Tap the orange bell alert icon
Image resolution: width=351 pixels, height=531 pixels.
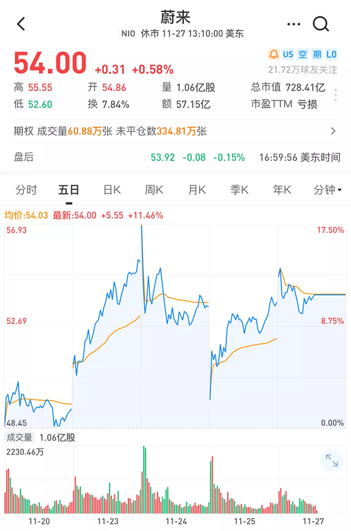(274, 54)
